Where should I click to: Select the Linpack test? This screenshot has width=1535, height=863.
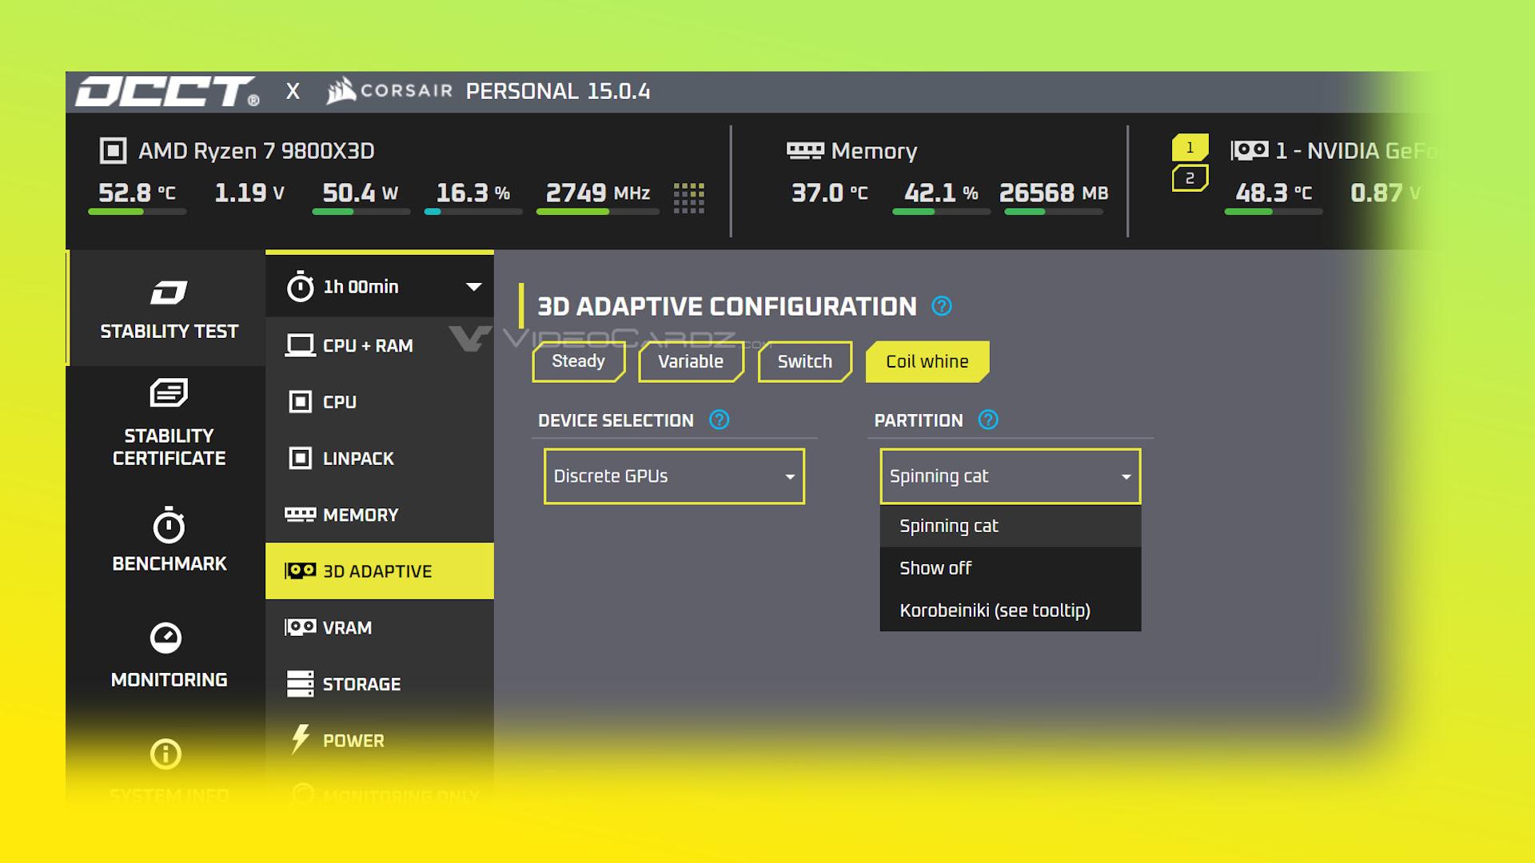point(357,459)
